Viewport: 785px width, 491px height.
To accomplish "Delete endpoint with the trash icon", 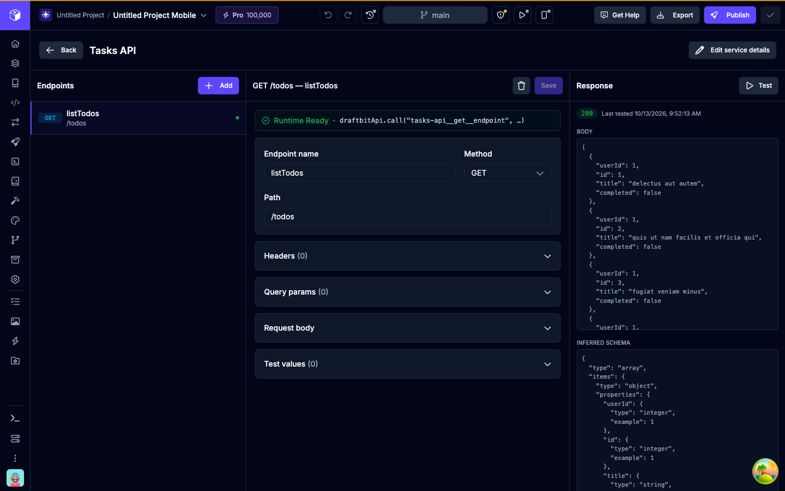I will click(522, 86).
